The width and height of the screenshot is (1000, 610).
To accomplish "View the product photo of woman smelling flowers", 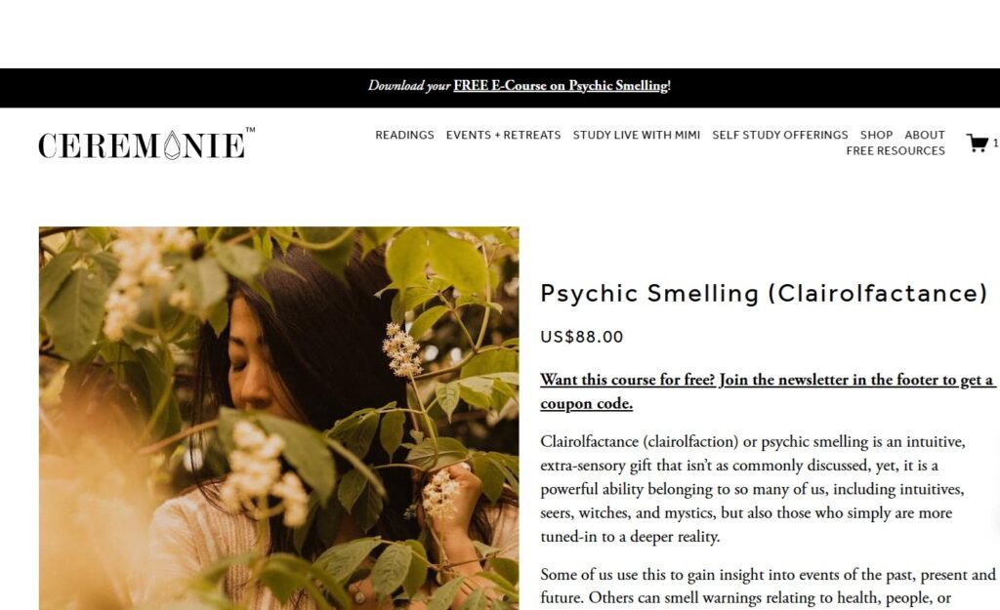I will click(x=278, y=418).
